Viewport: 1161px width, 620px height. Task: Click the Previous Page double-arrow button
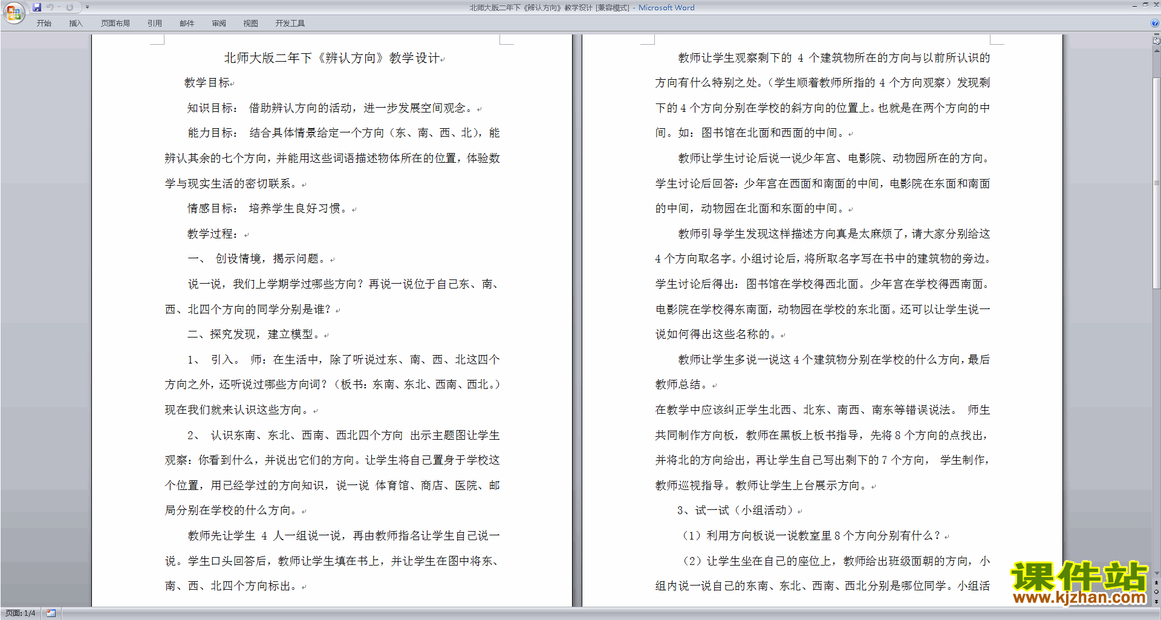tap(1157, 582)
